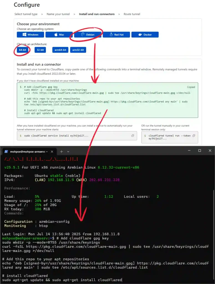The height and width of the screenshot is (284, 215).
Task: Click the kernel version 6.12.32-current-x86 text
Action: (118, 167)
